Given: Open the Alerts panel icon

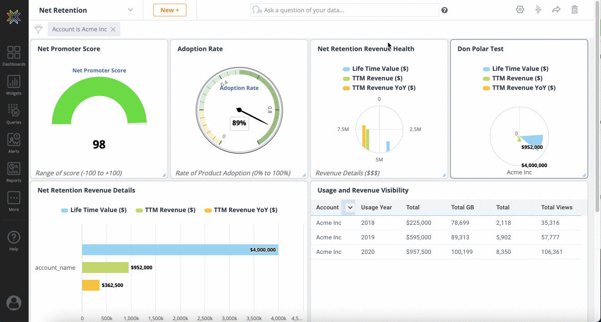Looking at the screenshot, I should click(x=14, y=143).
